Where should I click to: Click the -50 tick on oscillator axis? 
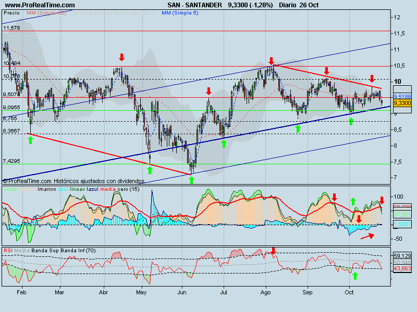click(398, 239)
